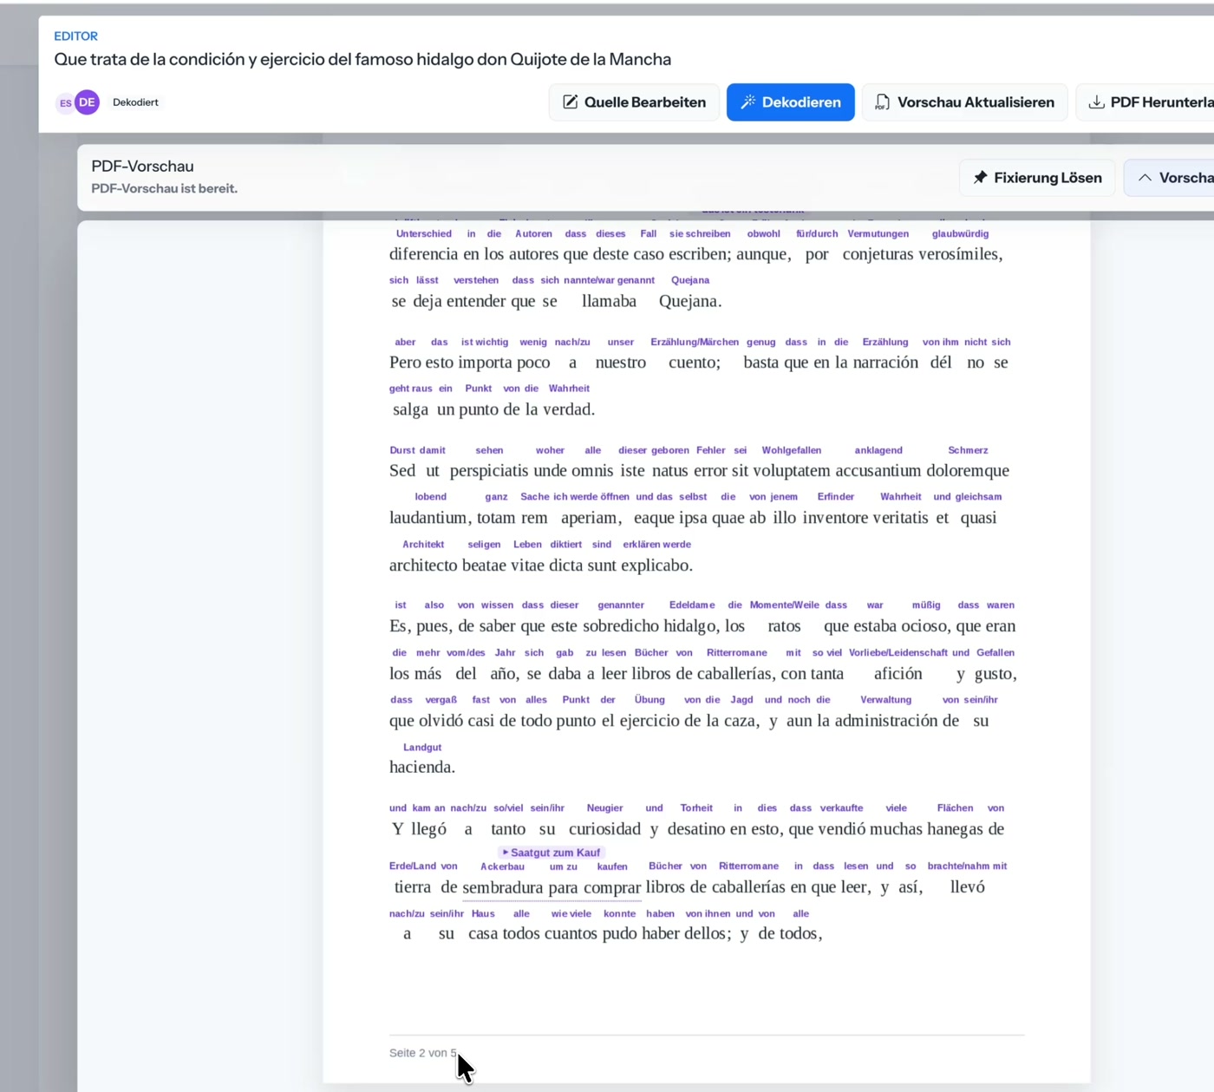Screen dimensions: 1214x1092
Task: Click the word 'explicabo.' in the preview
Action: (x=656, y=566)
